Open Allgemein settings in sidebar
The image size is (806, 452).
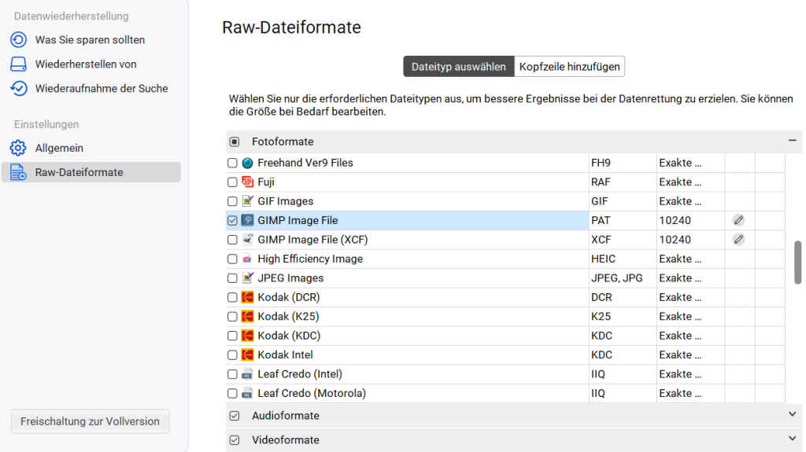point(59,148)
